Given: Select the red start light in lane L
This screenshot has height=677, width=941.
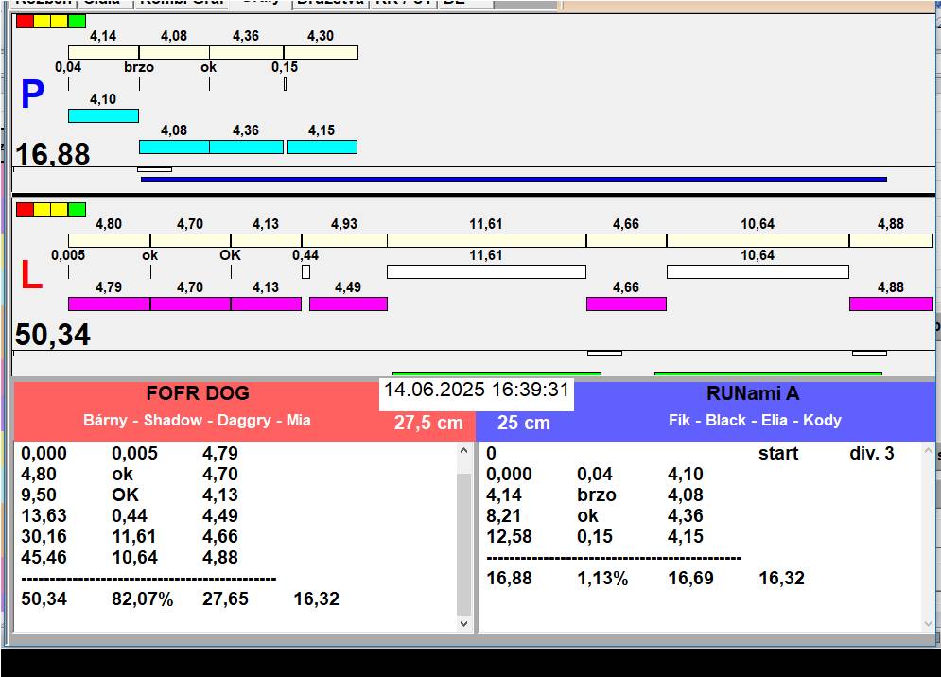Looking at the screenshot, I should pos(25,209).
